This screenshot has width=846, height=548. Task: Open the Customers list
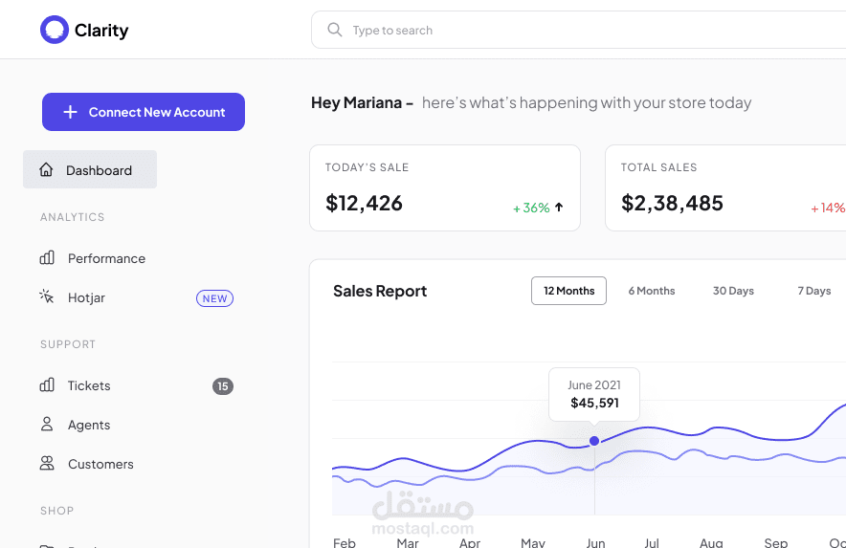(100, 464)
